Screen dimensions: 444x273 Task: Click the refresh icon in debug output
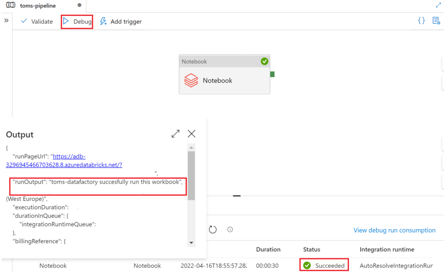pos(212,230)
